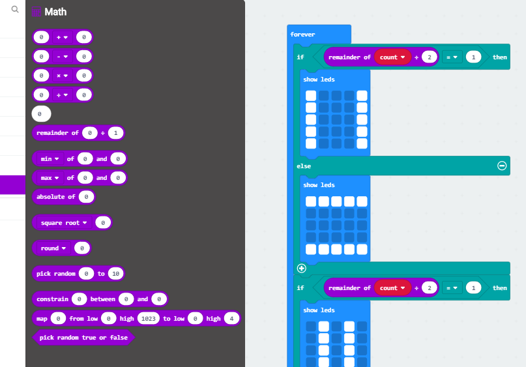Edit the high value 4 in map block
Image resolution: width=526 pixels, height=367 pixels.
[231, 318]
